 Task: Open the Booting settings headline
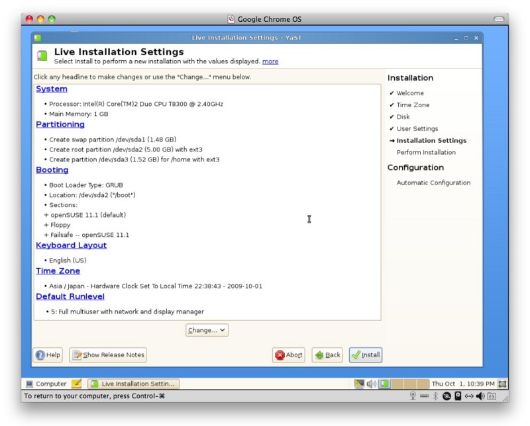[x=52, y=170]
